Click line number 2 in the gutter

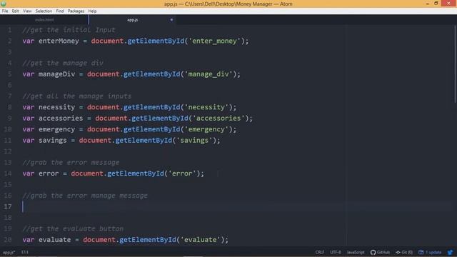click(9, 41)
